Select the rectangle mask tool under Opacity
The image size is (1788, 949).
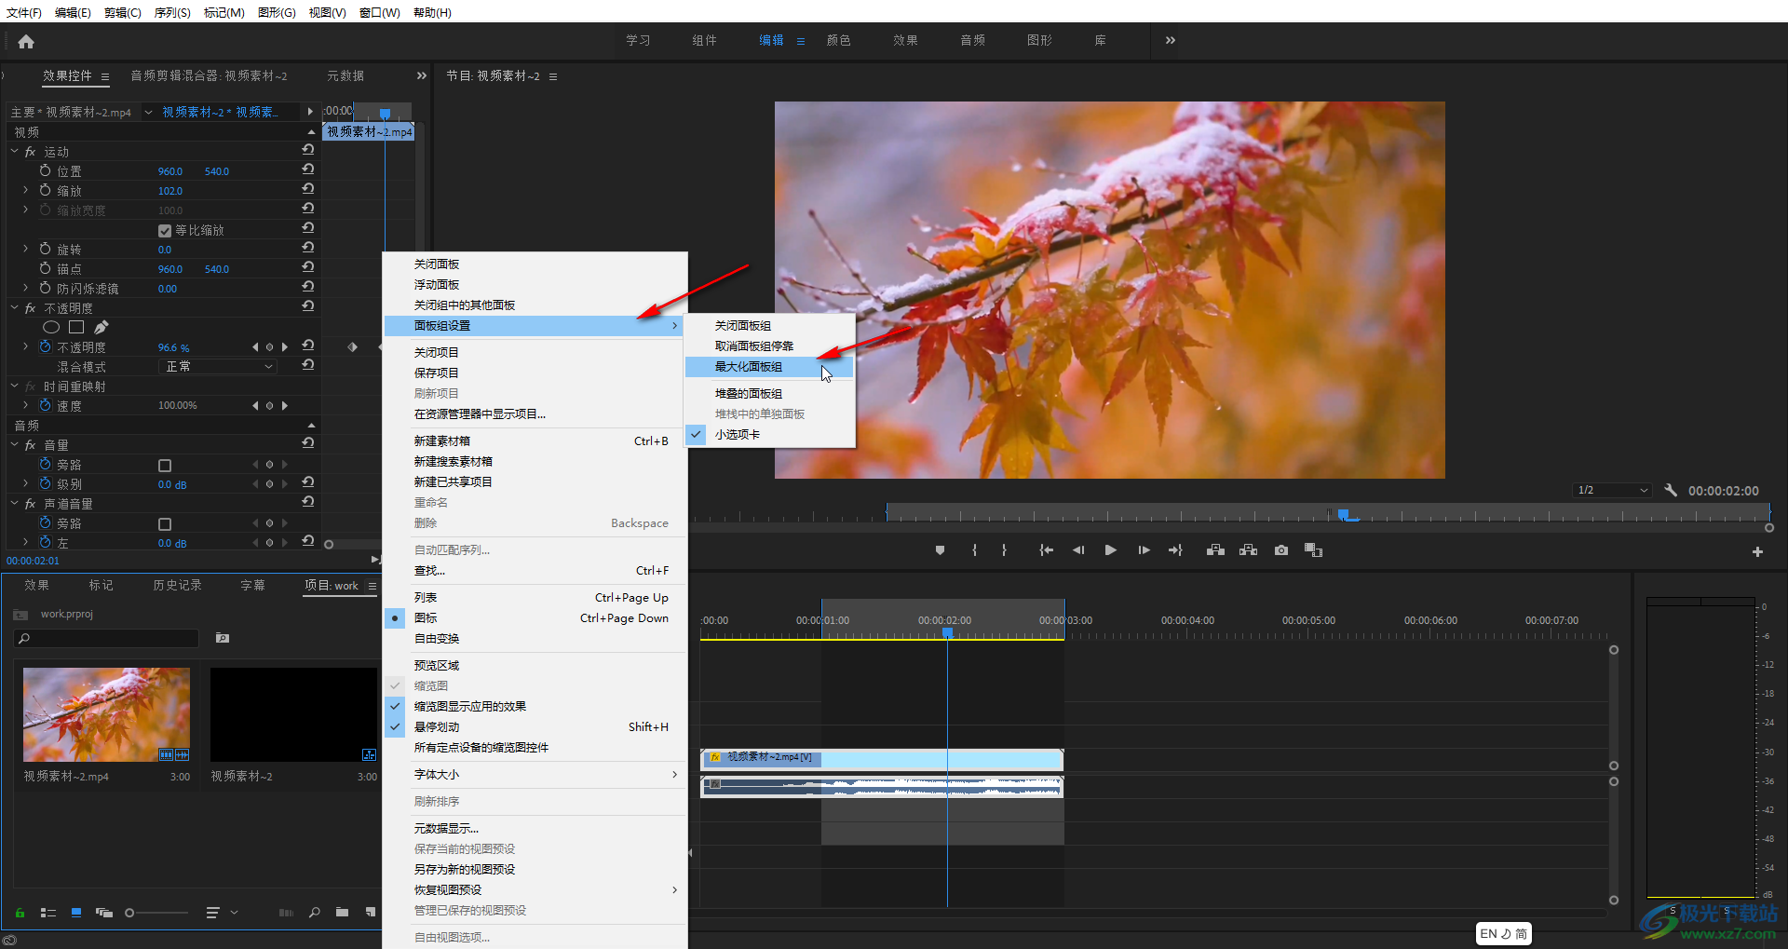pos(76,327)
